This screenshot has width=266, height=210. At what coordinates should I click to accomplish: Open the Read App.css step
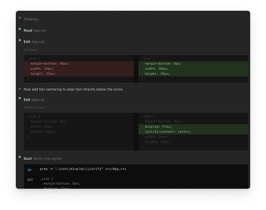(x=35, y=30)
